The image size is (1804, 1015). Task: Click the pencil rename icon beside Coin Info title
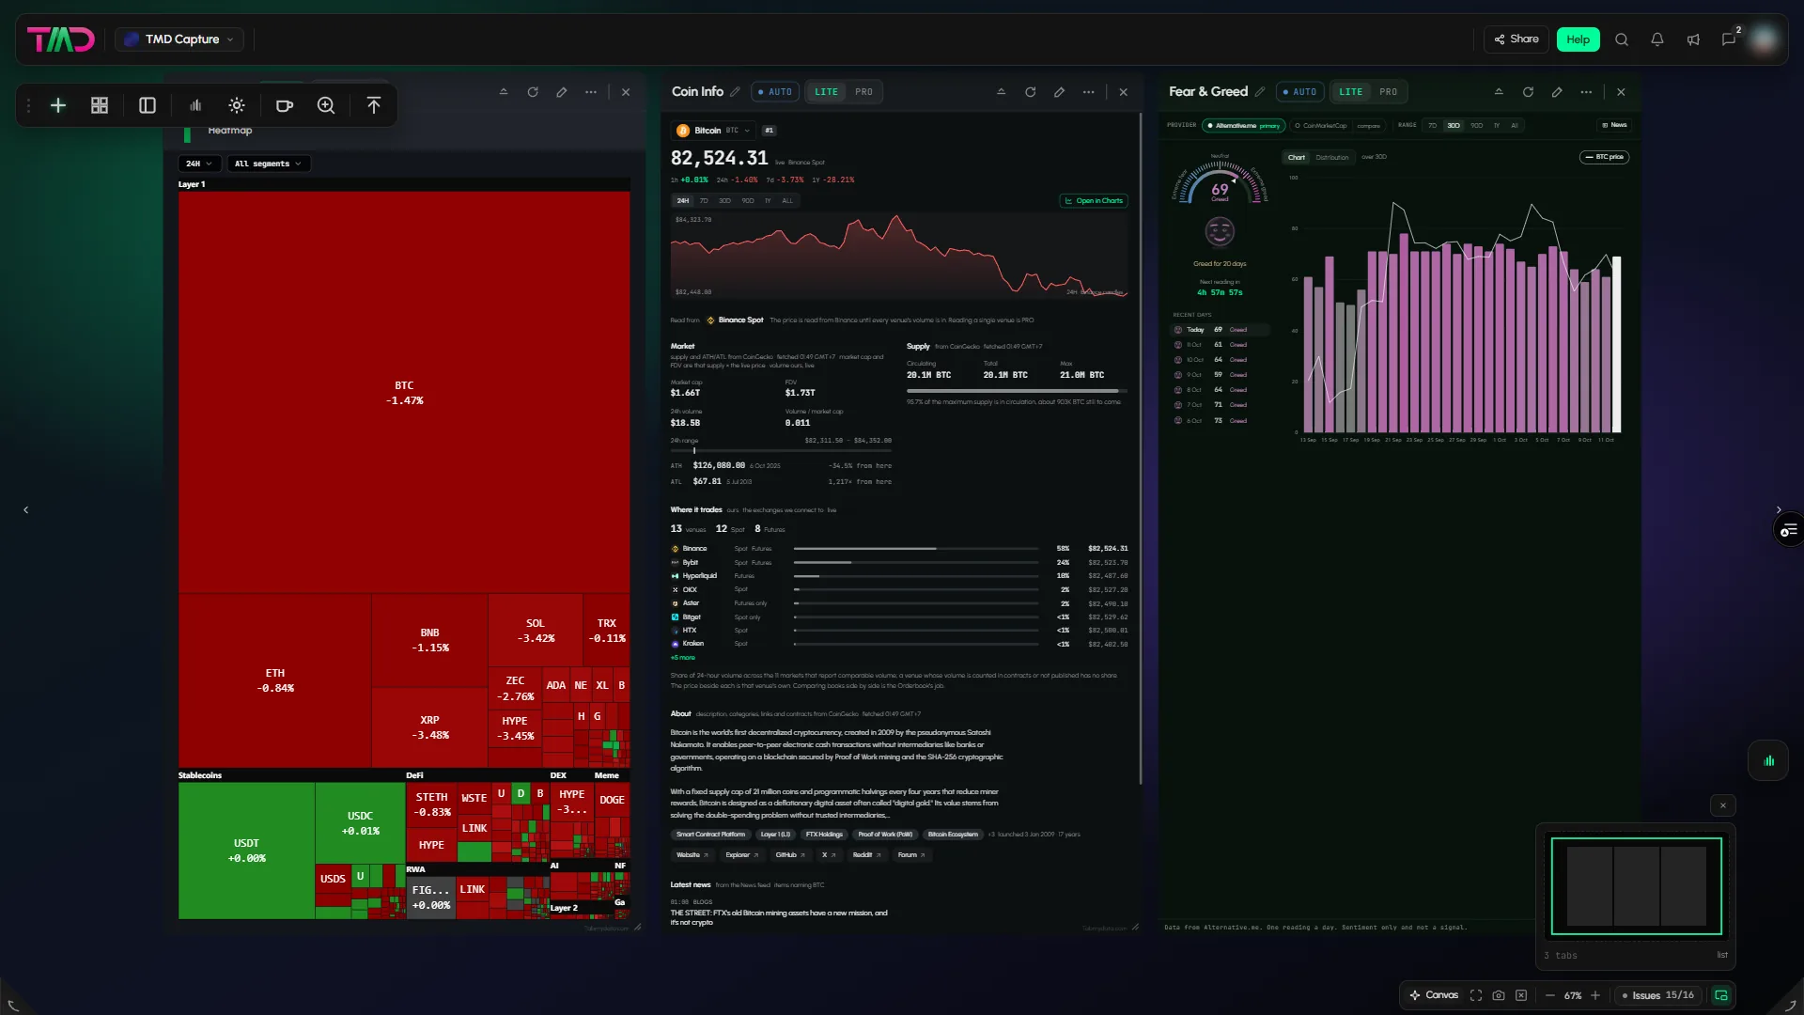(x=735, y=92)
